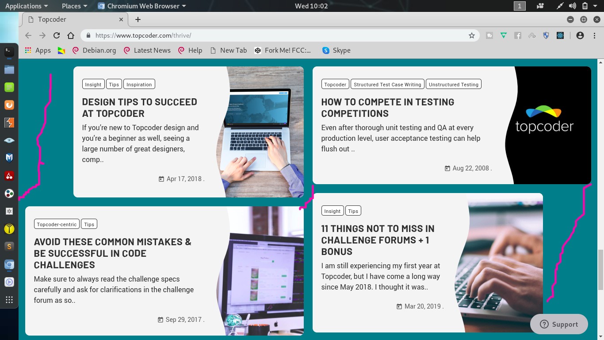Open 'How to Compete in Testing Competitions' article
The height and width of the screenshot is (340, 604).
tap(388, 108)
